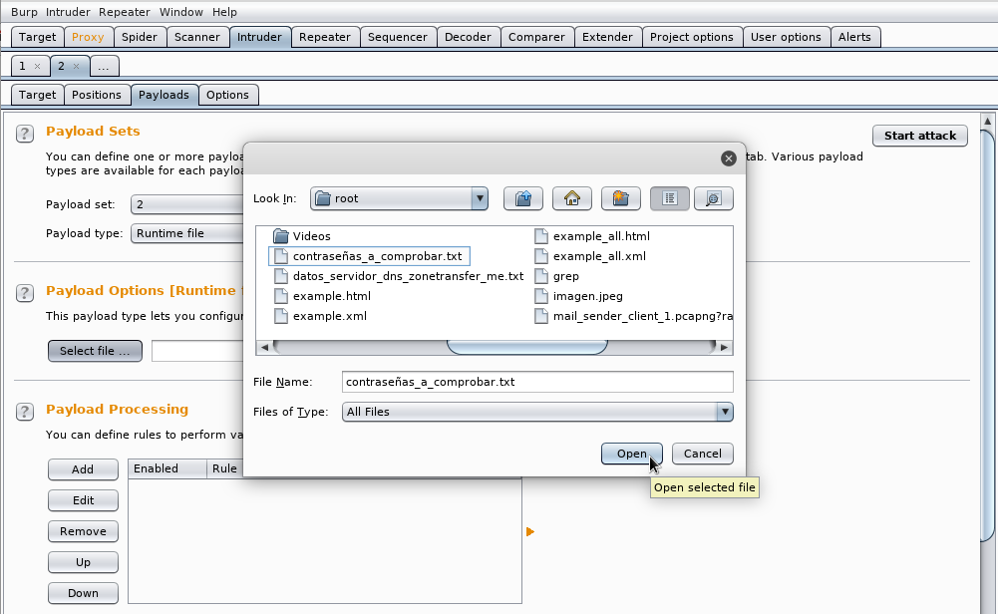This screenshot has width=998, height=614.
Task: Open the Positions sub-tab
Action: click(x=97, y=95)
